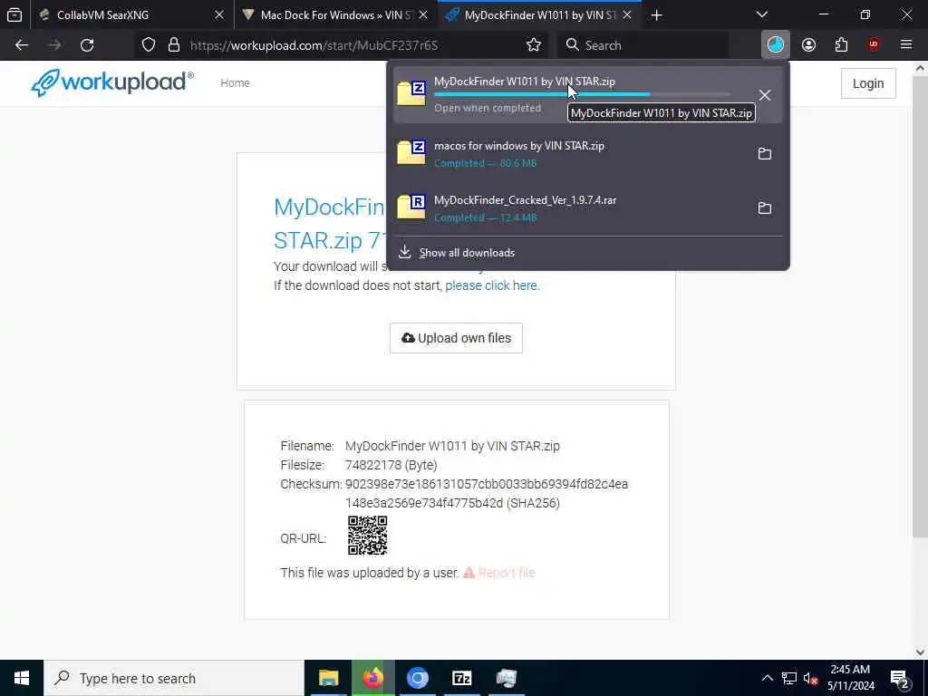Image resolution: width=928 pixels, height=696 pixels.
Task: Click the zip icon of MyDockFinder W1011 download
Action: click(x=411, y=93)
